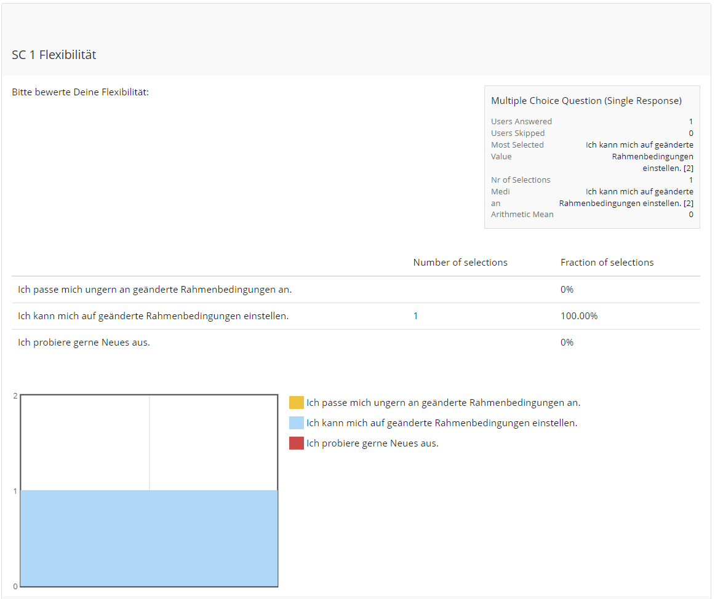Click the 'Bitte bewerte Deine Flexibilität:' question text

80,93
